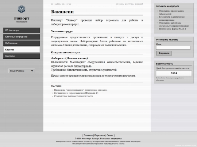Select the Карьера menu item
The image size is (197, 147).
coord(22,50)
